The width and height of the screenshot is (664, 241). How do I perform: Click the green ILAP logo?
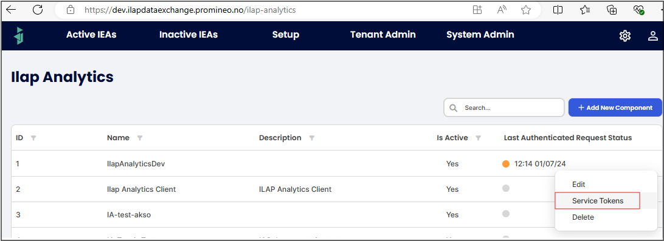pyautogui.click(x=18, y=36)
